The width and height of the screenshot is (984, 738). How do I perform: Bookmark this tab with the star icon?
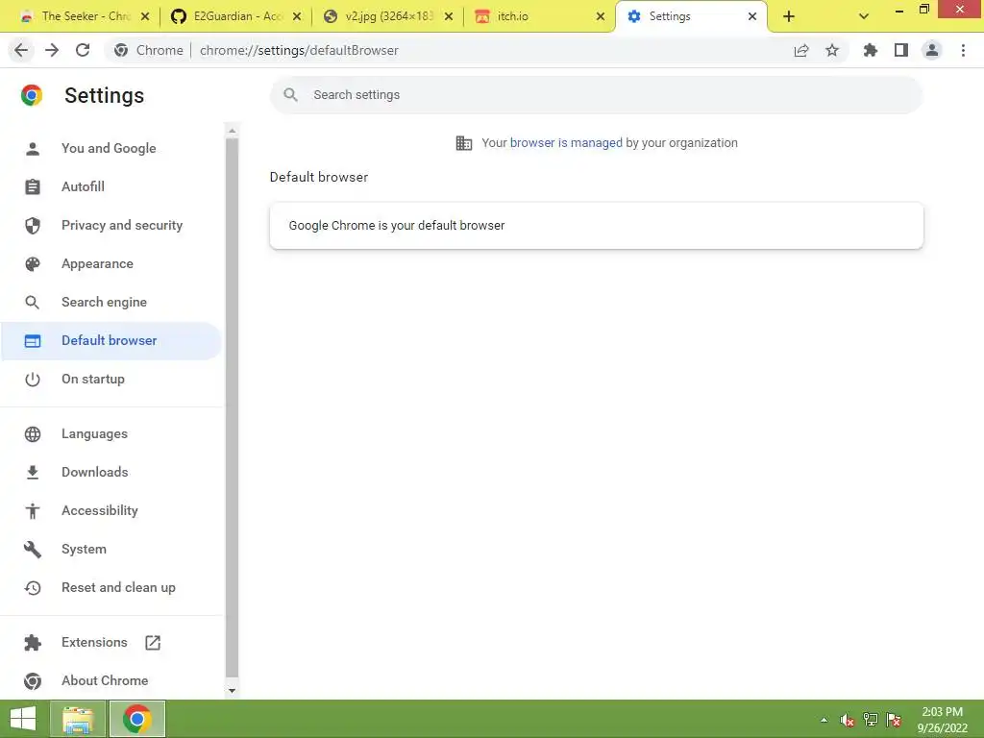(832, 50)
